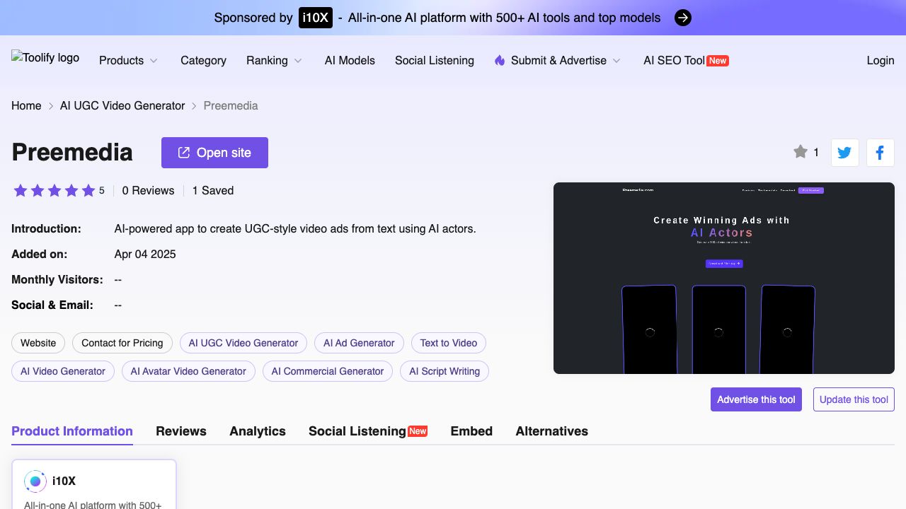Click the Advertise this tool button

coord(756,399)
